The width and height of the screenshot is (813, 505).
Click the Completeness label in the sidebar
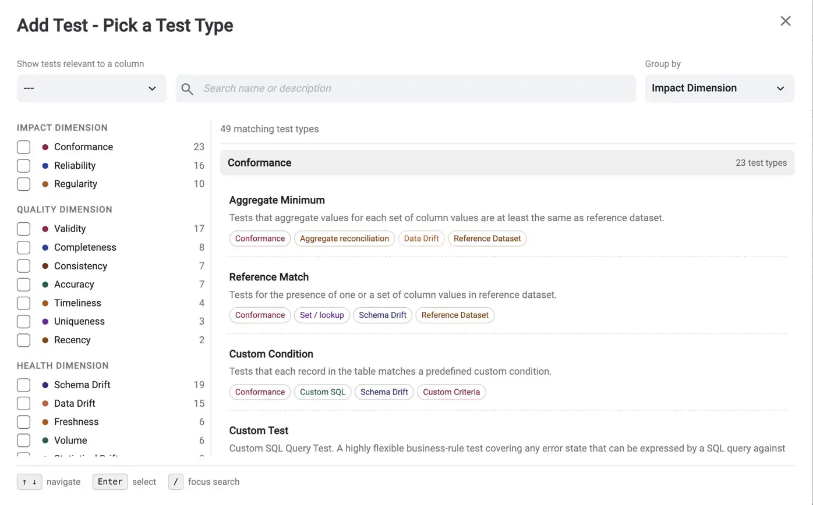[85, 247]
